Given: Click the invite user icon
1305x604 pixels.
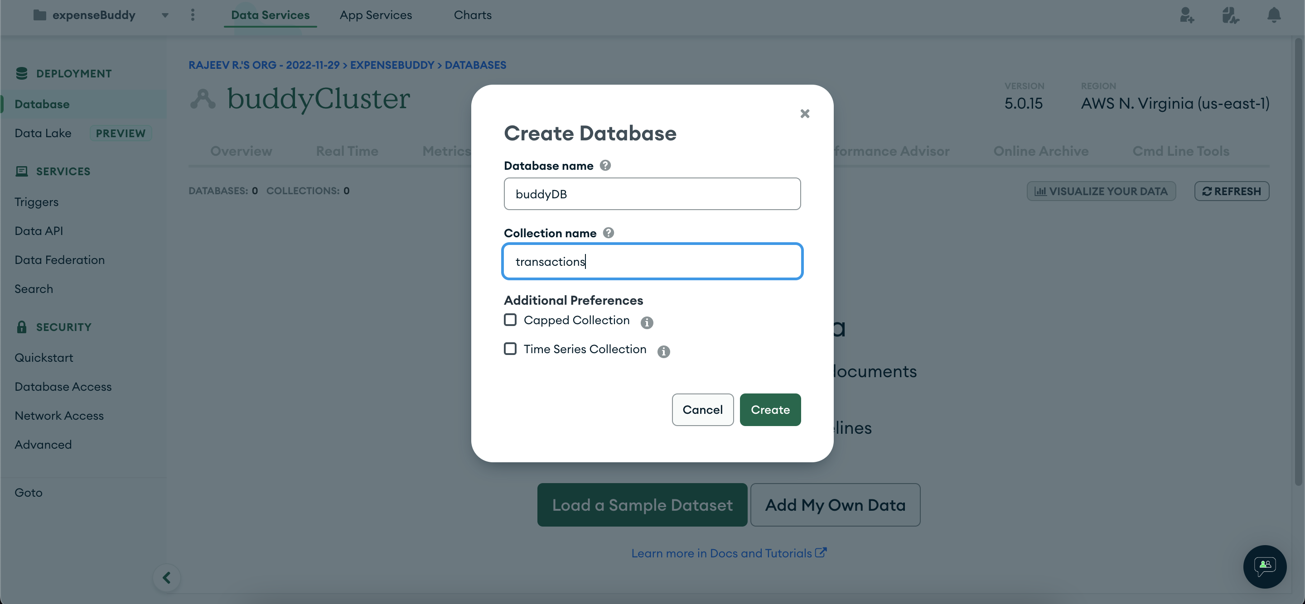Looking at the screenshot, I should pyautogui.click(x=1186, y=15).
